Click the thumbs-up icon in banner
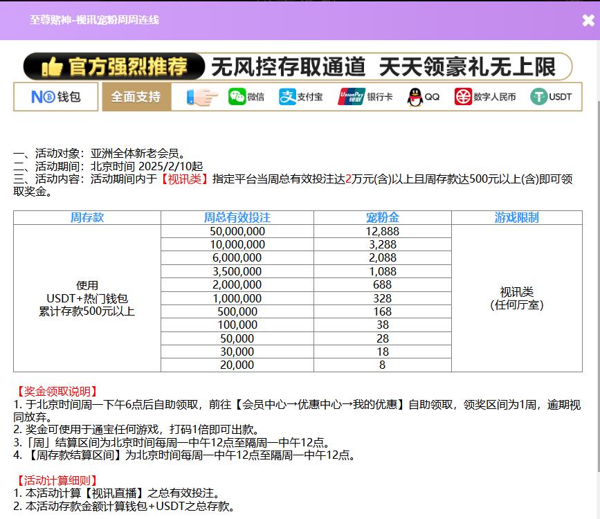Screen dimensions: 600x519 coord(52,67)
